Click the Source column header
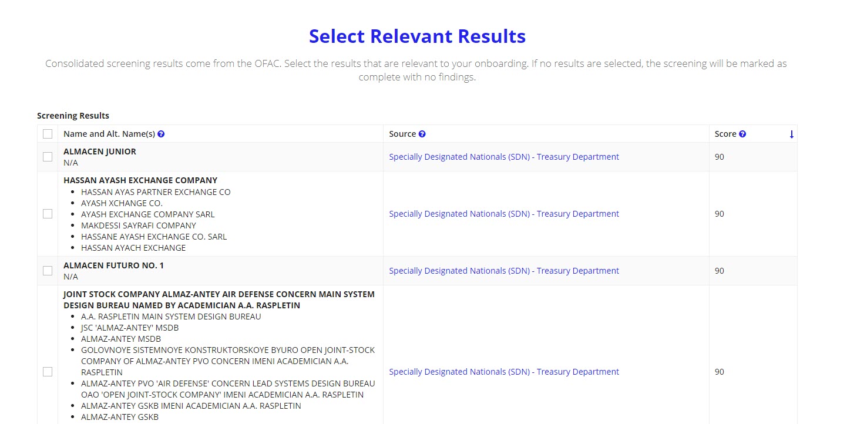This screenshot has height=424, width=847. coord(402,134)
